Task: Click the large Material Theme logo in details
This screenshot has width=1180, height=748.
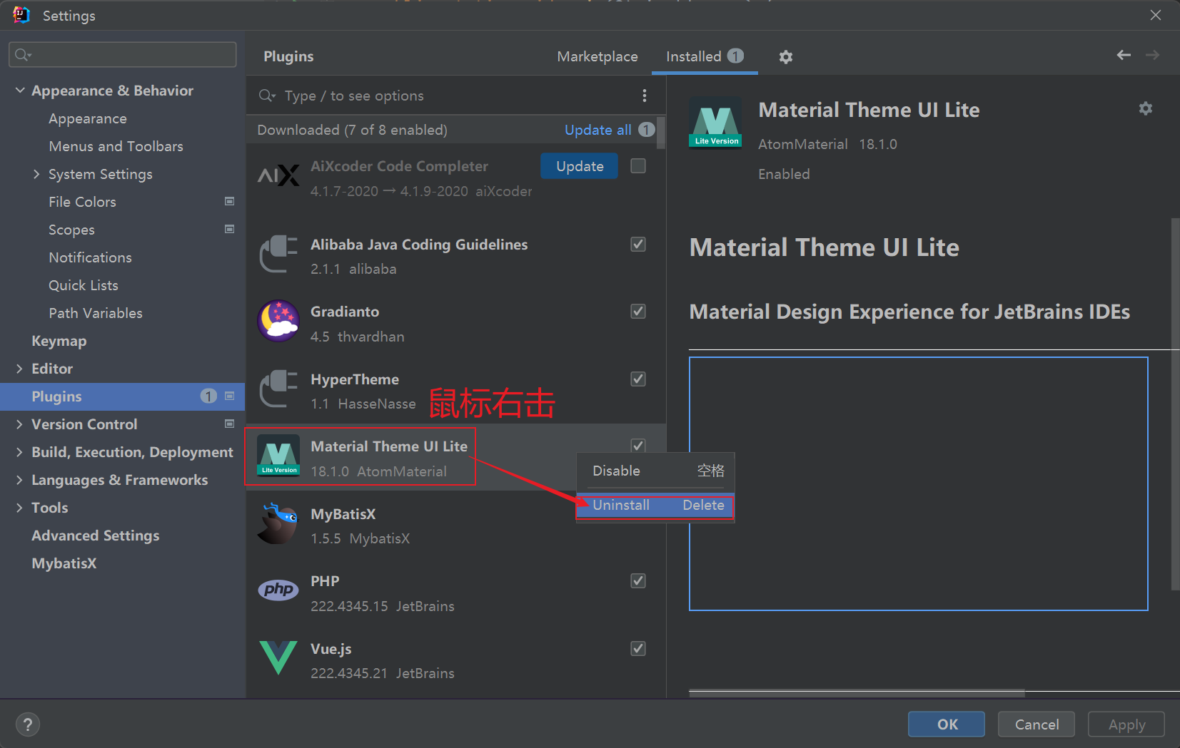Action: [715, 122]
